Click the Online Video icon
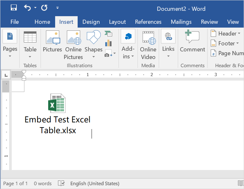Screen dimensions: 244x189 tap(149, 37)
